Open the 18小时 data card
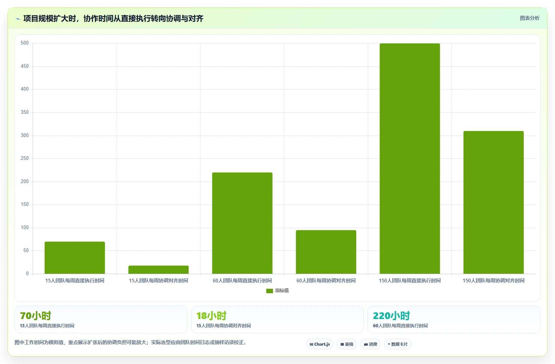This screenshot has width=555, height=364. [277, 319]
